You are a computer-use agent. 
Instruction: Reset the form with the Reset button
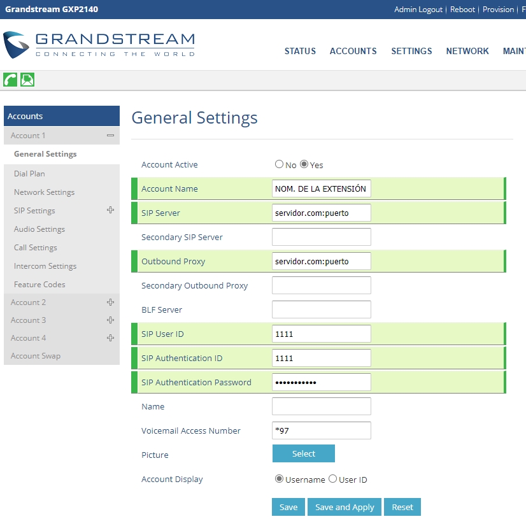point(402,507)
